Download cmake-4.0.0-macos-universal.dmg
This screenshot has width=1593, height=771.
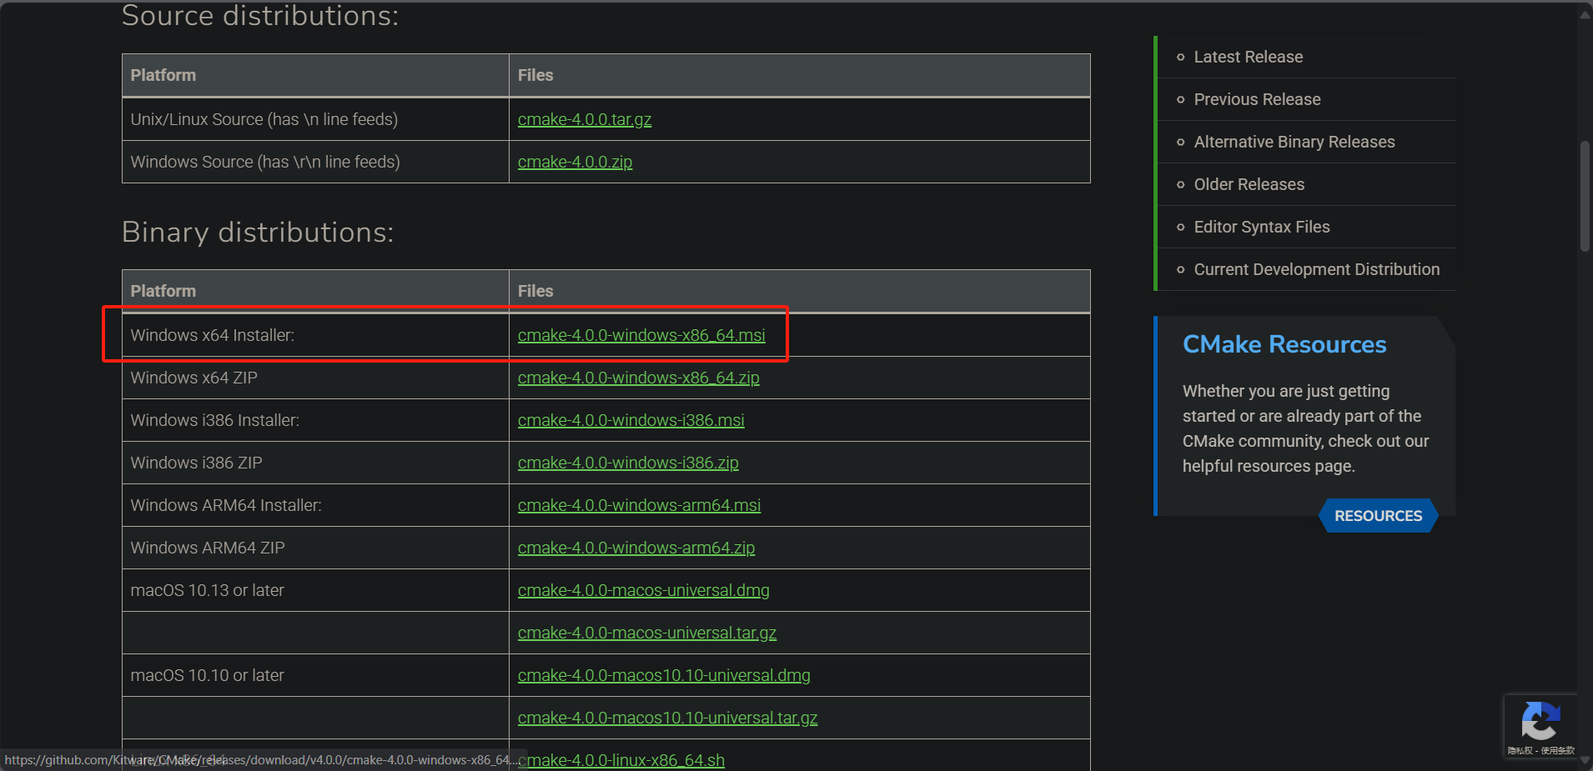[643, 590]
